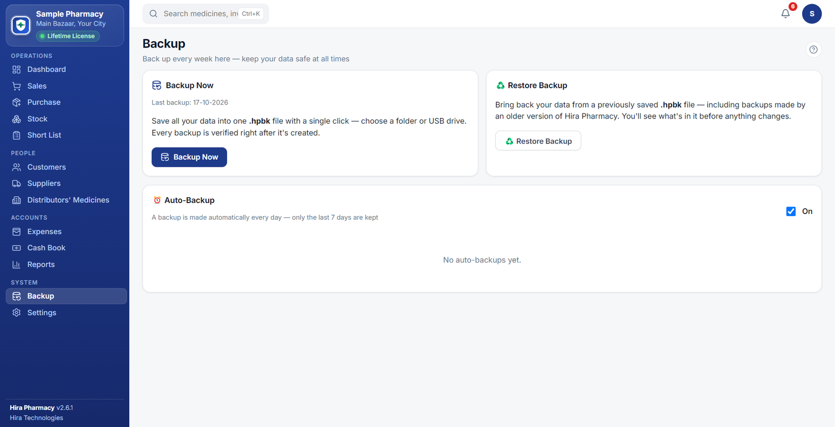Click the database icon beside Backup Now heading

157,85
